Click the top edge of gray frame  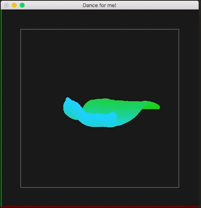[100, 29]
